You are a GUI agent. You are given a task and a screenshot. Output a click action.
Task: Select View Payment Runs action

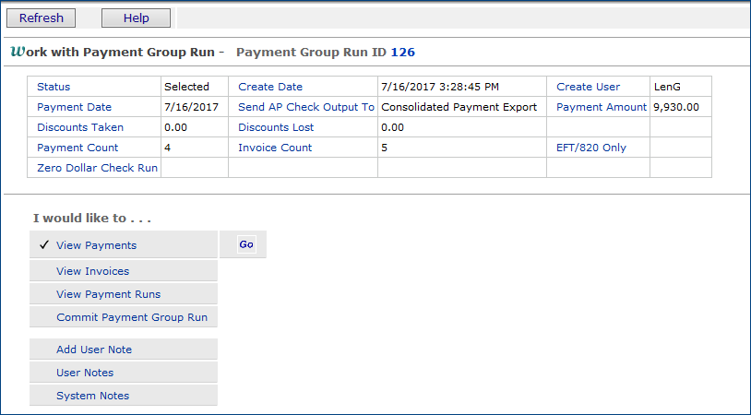click(108, 294)
